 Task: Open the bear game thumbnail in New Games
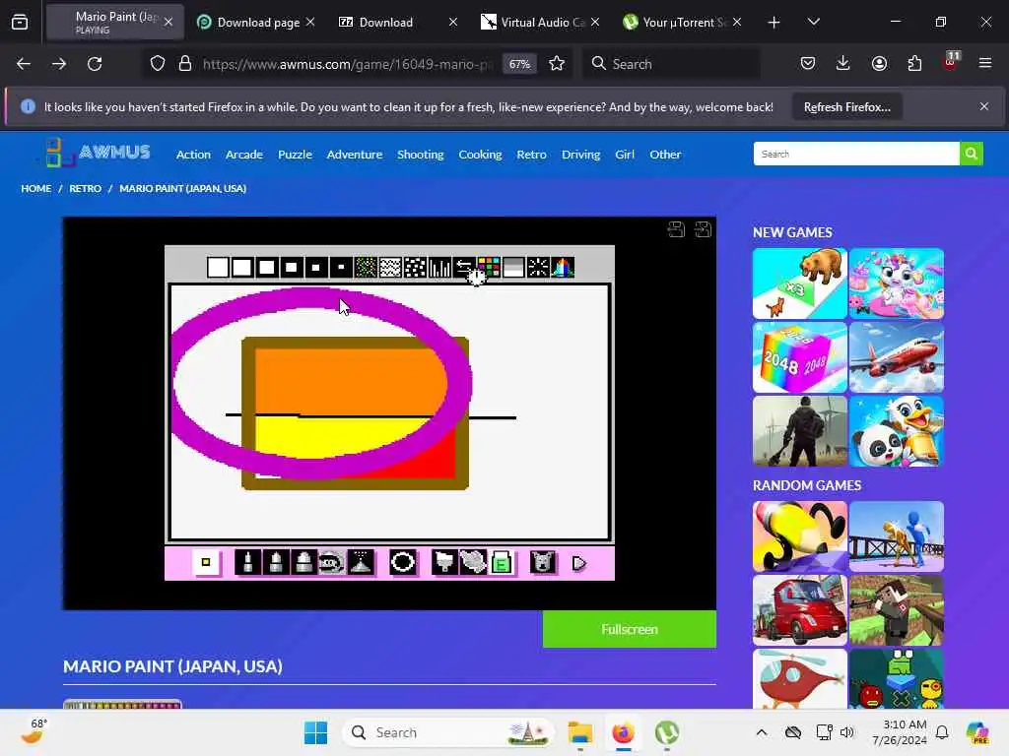point(800,283)
